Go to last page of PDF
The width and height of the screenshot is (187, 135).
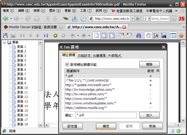tap(46, 36)
